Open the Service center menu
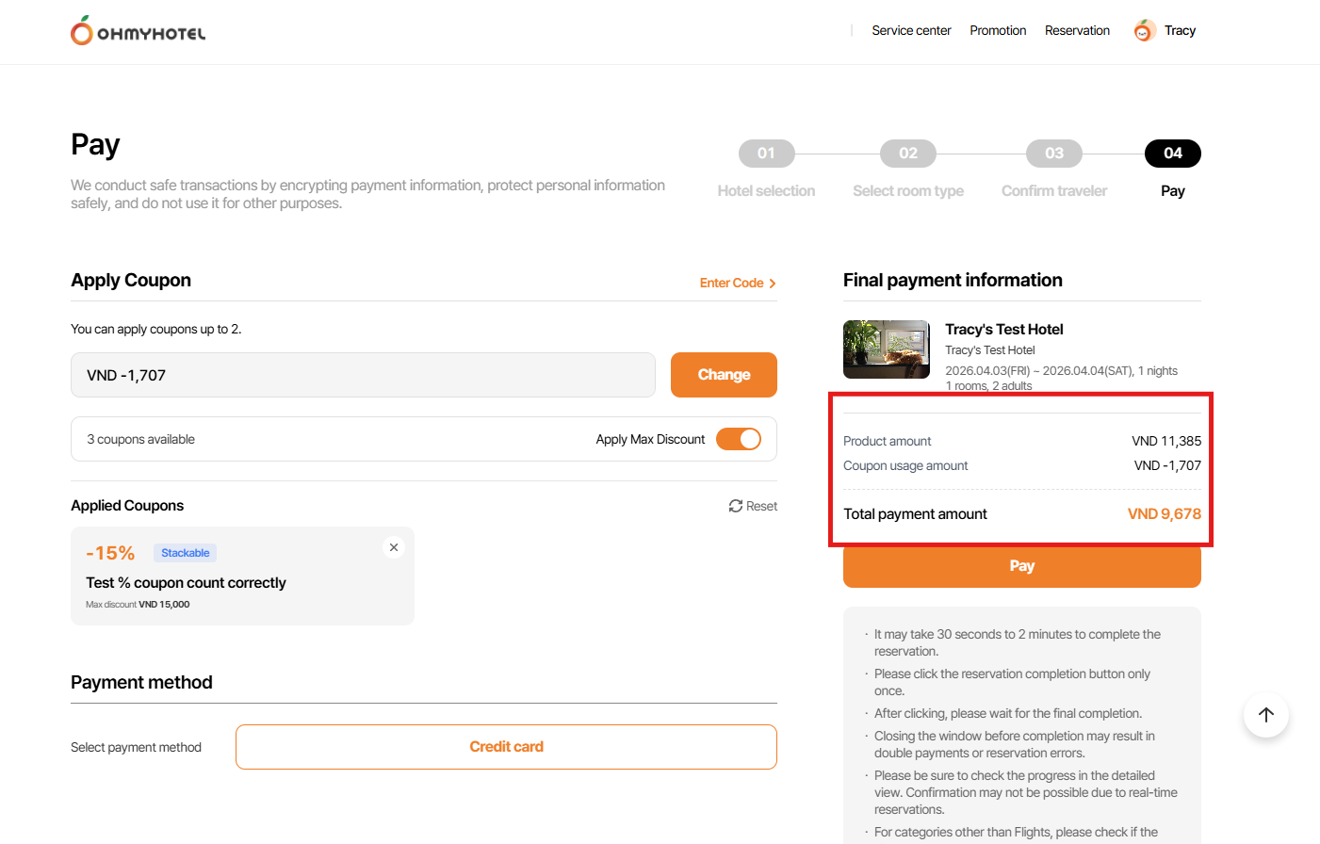The height and width of the screenshot is (844, 1320). (911, 31)
